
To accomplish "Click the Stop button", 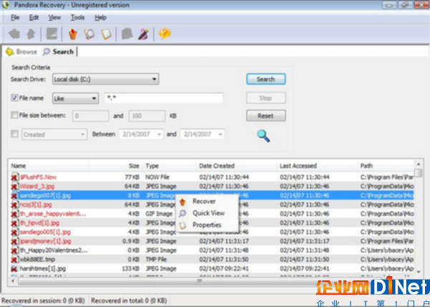I will (266, 98).
